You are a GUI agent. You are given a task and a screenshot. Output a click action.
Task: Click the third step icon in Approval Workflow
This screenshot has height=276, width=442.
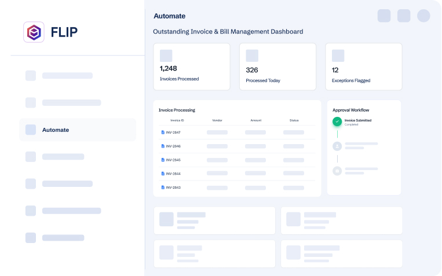(337, 171)
